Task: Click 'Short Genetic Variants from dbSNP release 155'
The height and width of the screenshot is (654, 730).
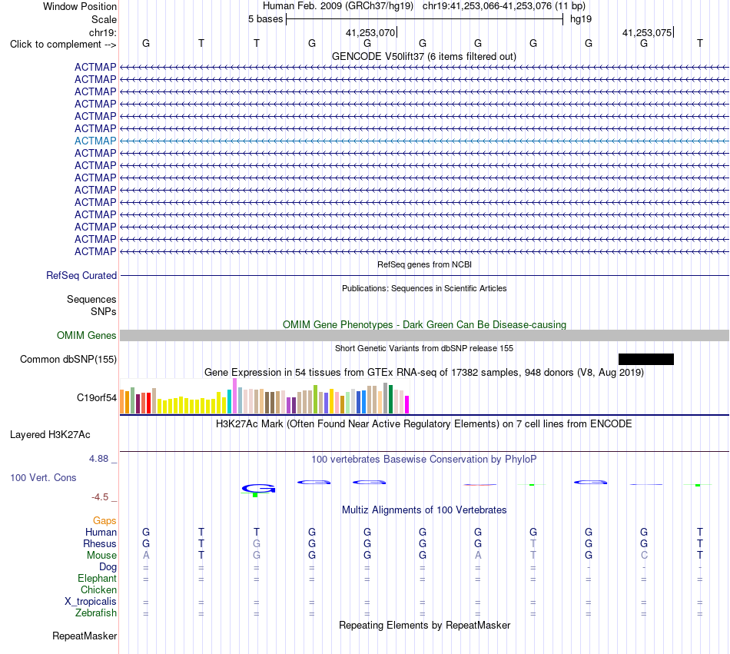Action: pos(424,348)
